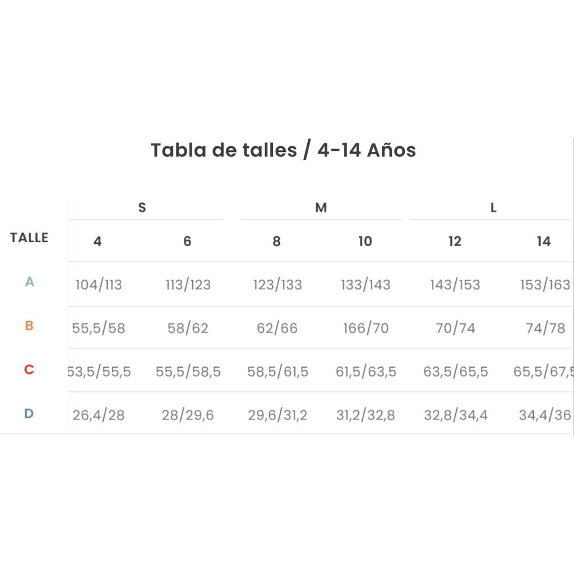Image resolution: width=574 pixels, height=574 pixels.
Task: Select size 14 column header
Action: click(544, 241)
